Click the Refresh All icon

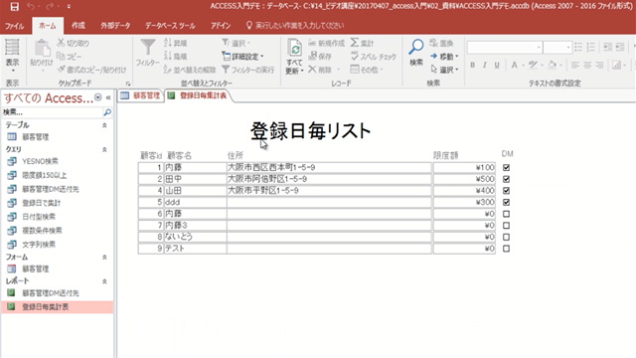tap(294, 49)
